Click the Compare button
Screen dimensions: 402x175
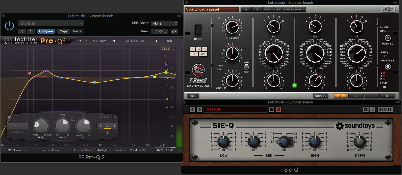pos(46,31)
